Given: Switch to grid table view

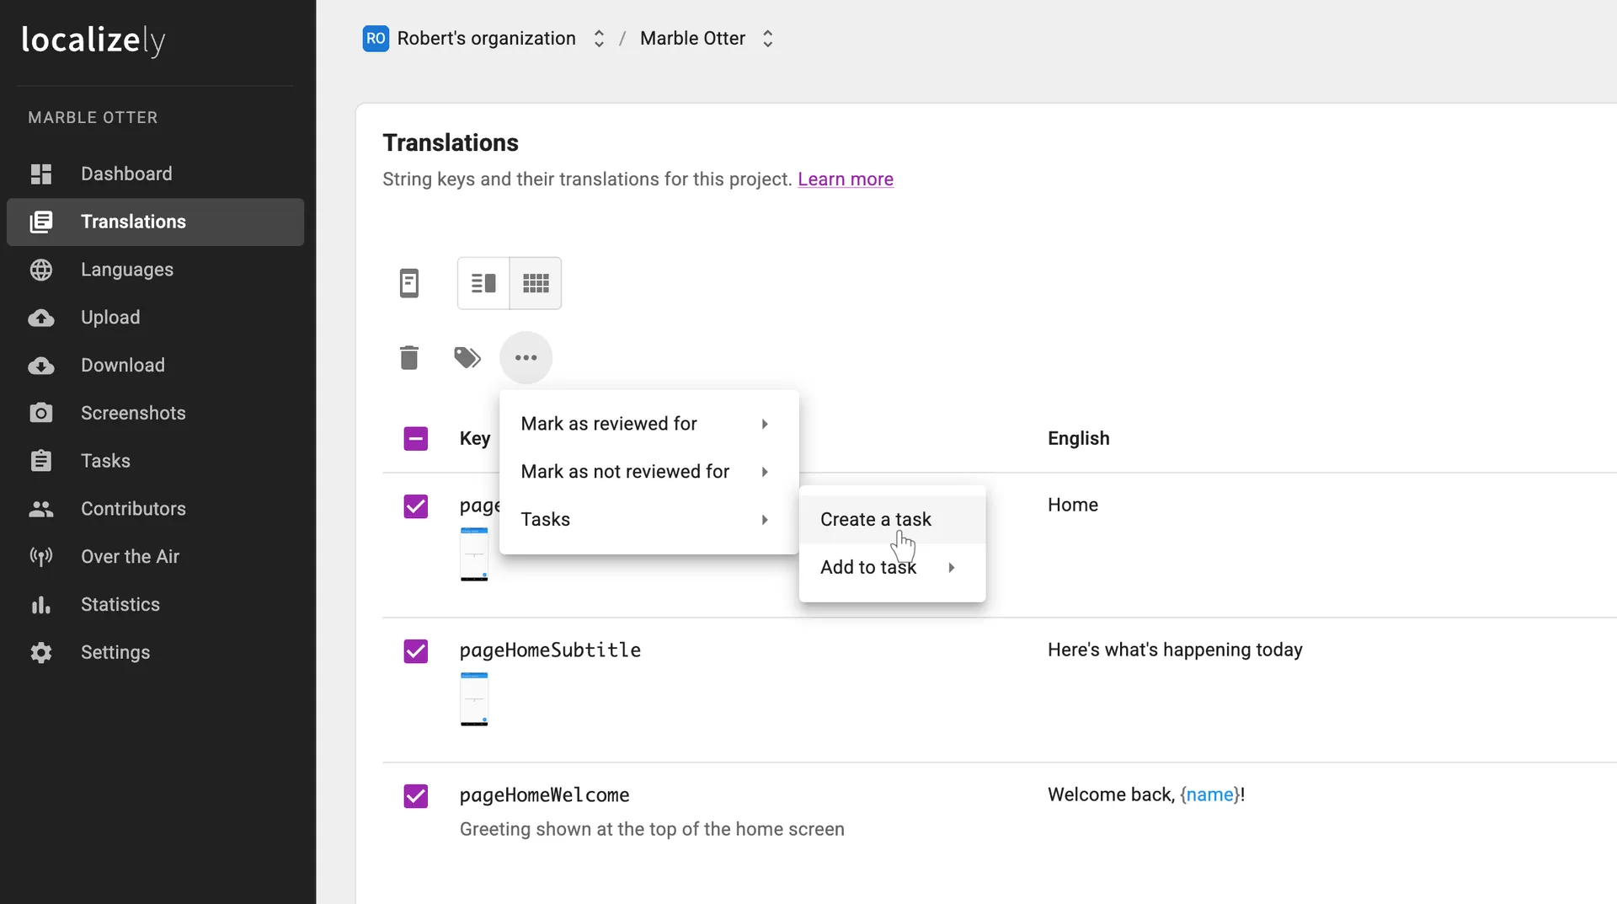Looking at the screenshot, I should pyautogui.click(x=536, y=283).
